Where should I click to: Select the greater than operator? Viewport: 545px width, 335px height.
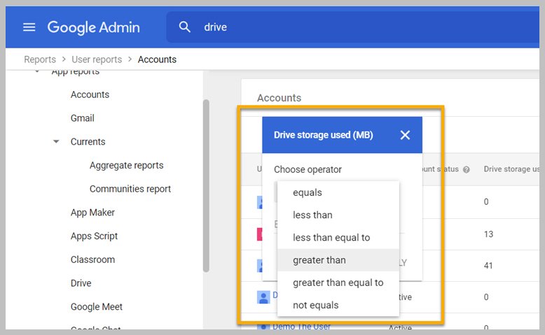click(x=338, y=260)
